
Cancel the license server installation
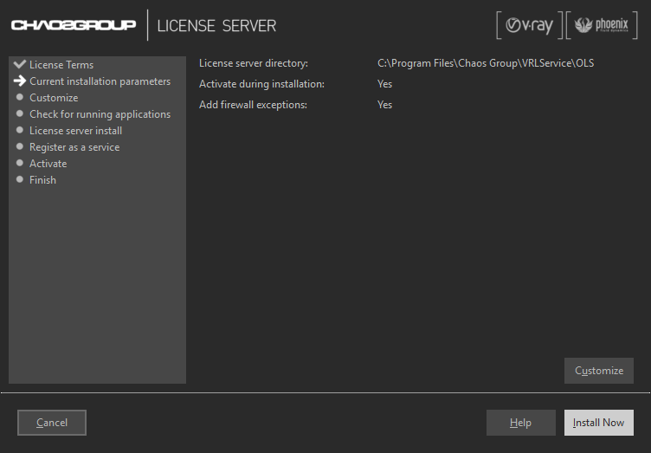(x=52, y=423)
